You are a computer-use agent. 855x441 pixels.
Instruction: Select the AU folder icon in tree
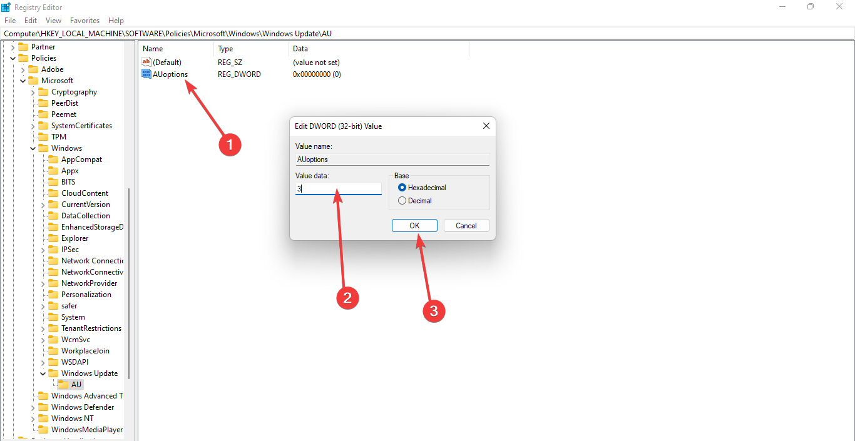[63, 385]
